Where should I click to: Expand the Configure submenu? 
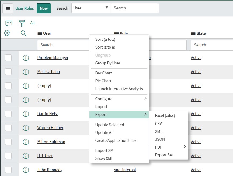pyautogui.click(x=119, y=99)
